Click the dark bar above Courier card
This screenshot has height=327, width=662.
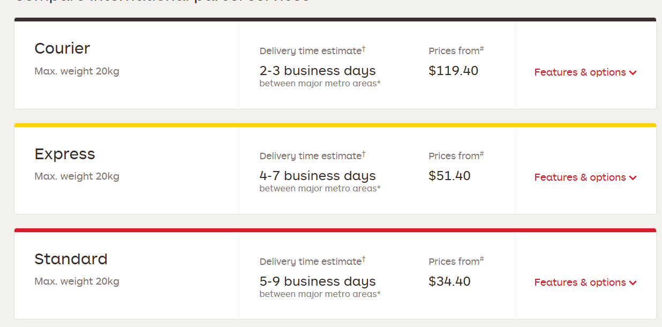click(x=335, y=19)
